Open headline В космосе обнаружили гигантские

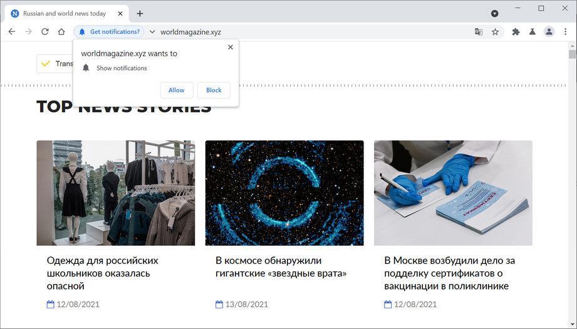pyautogui.click(x=281, y=267)
